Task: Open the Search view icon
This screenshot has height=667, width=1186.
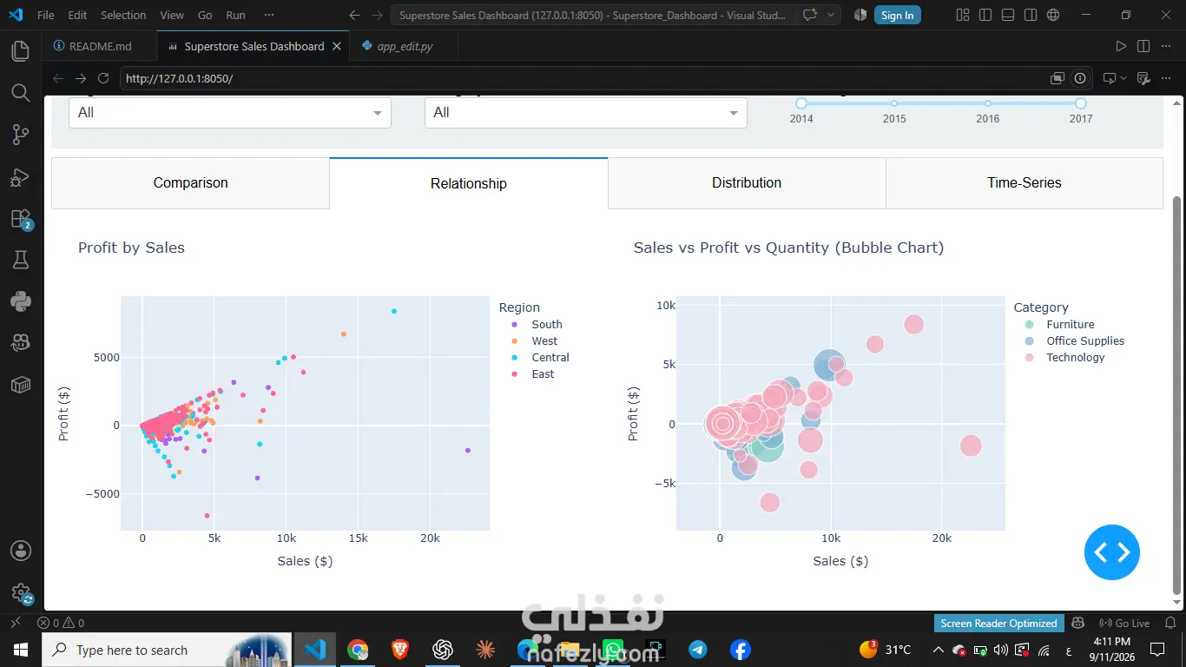Action: coord(21,93)
